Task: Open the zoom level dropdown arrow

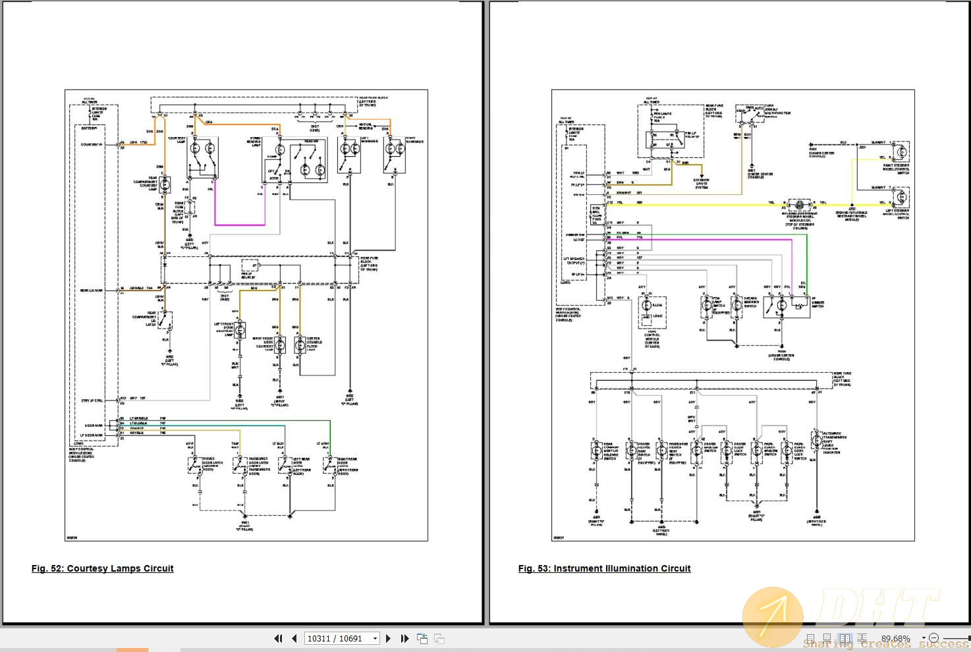Action: coord(924,638)
